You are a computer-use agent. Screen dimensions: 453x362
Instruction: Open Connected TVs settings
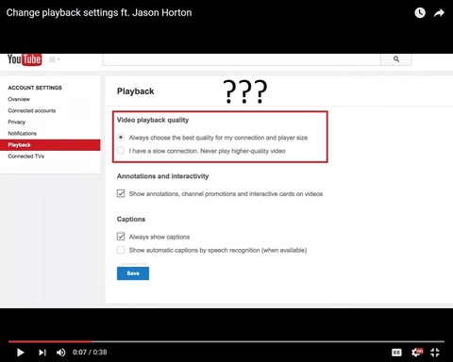coord(26,156)
